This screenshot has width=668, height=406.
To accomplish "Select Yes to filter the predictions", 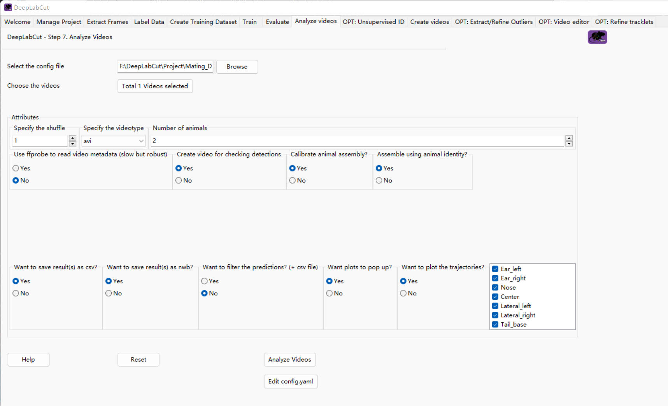I will point(204,281).
